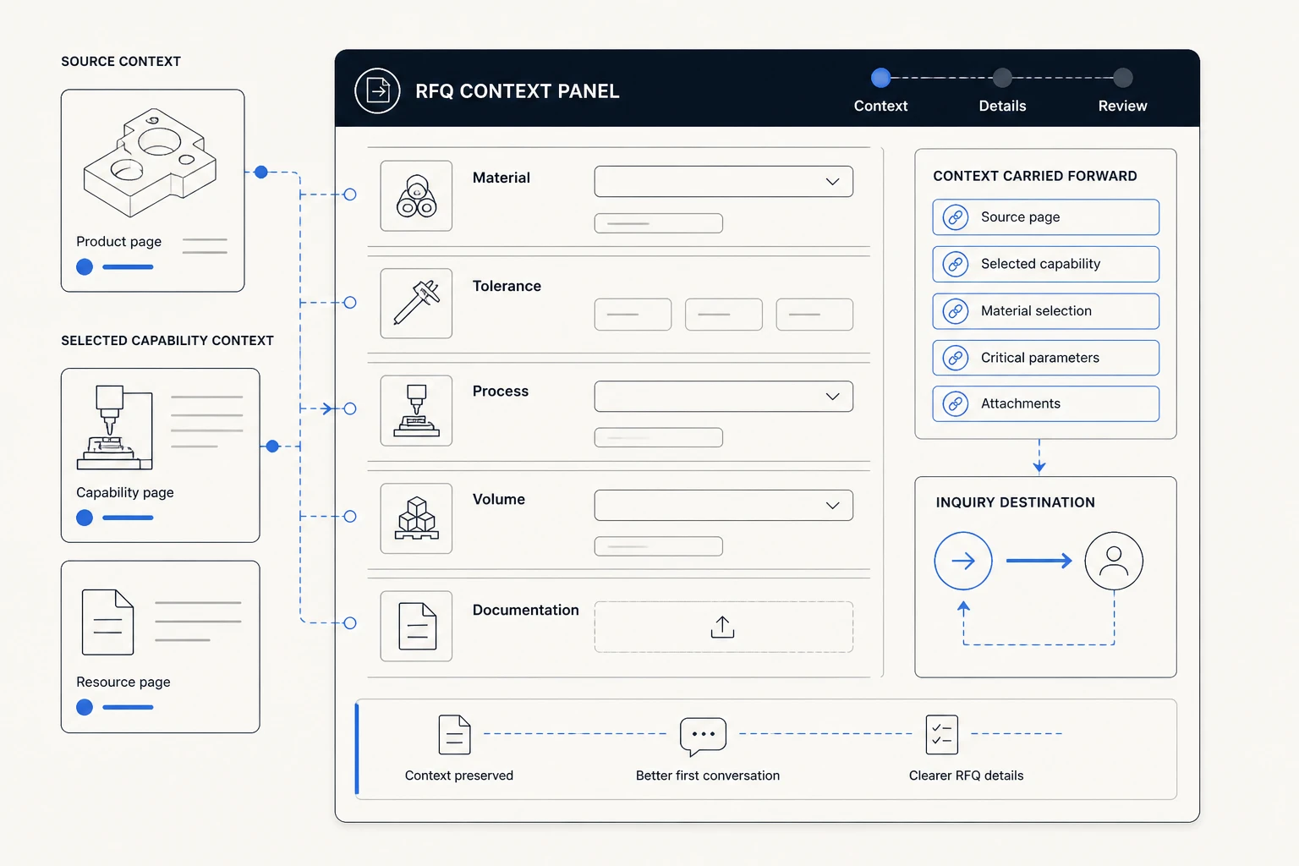
Task: Select the Material selection context item
Action: 1045,311
